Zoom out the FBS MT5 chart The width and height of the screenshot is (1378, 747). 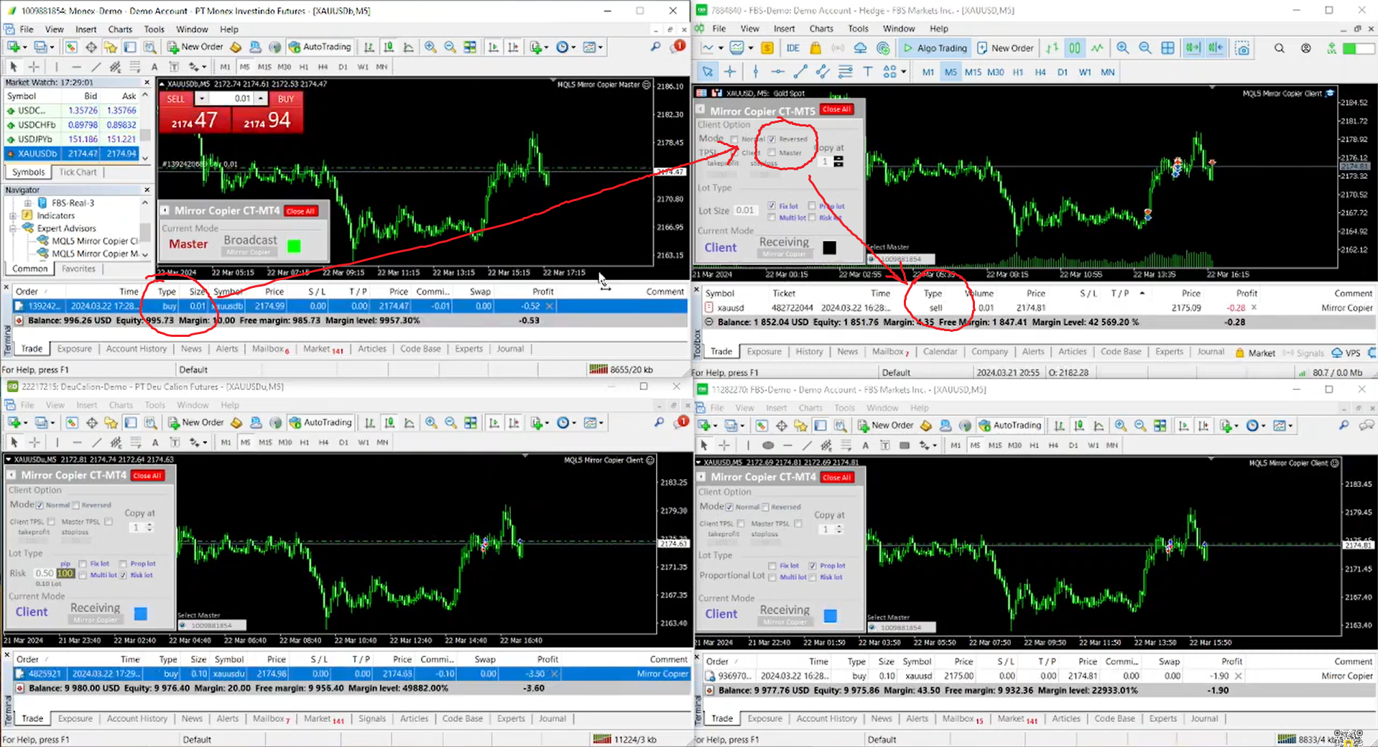1145,48
